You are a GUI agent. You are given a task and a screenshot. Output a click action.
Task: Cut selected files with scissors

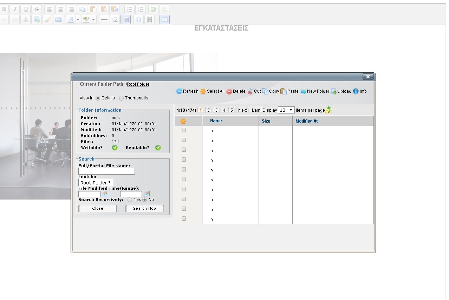[x=254, y=91]
